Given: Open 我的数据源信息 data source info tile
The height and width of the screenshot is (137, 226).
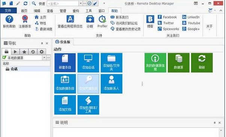Looking at the screenshot, I should 155,63.
